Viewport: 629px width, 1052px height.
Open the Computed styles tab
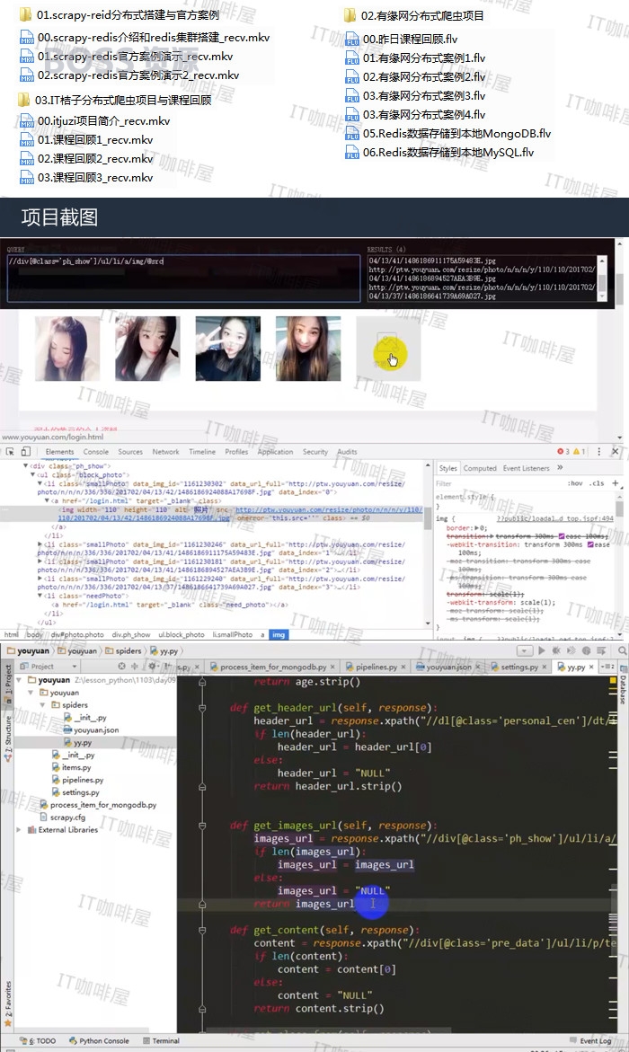(480, 468)
